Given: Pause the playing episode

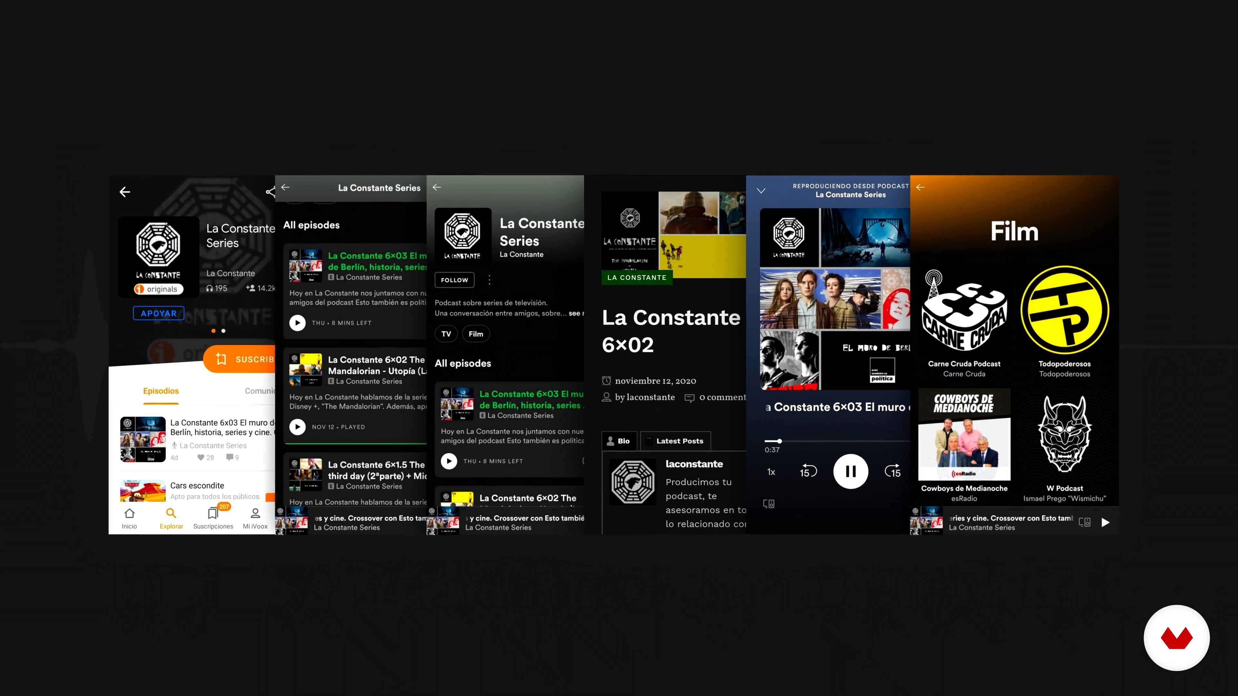Looking at the screenshot, I should [x=850, y=471].
